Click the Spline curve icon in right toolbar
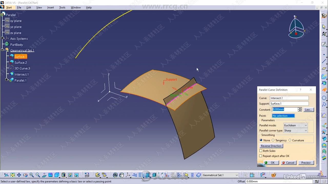Viewport: 328px width, 184px height. point(324,105)
